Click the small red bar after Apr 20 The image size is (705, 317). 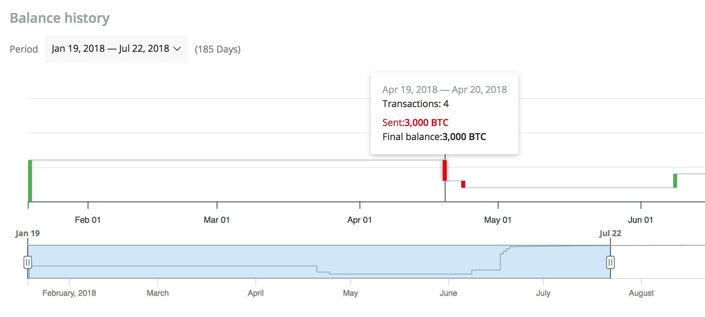464,184
